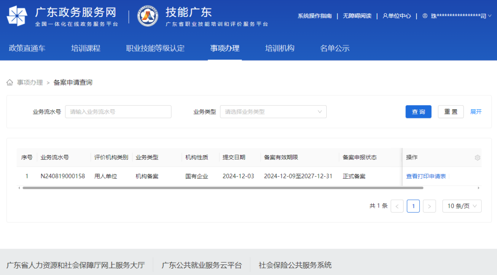The width and height of the screenshot is (497, 275).
Task: Click the user account icon at top right
Action: tap(425, 16)
